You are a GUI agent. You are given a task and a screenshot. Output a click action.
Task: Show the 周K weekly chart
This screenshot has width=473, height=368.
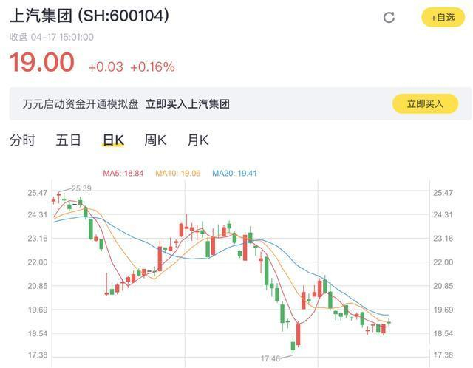[x=155, y=140]
